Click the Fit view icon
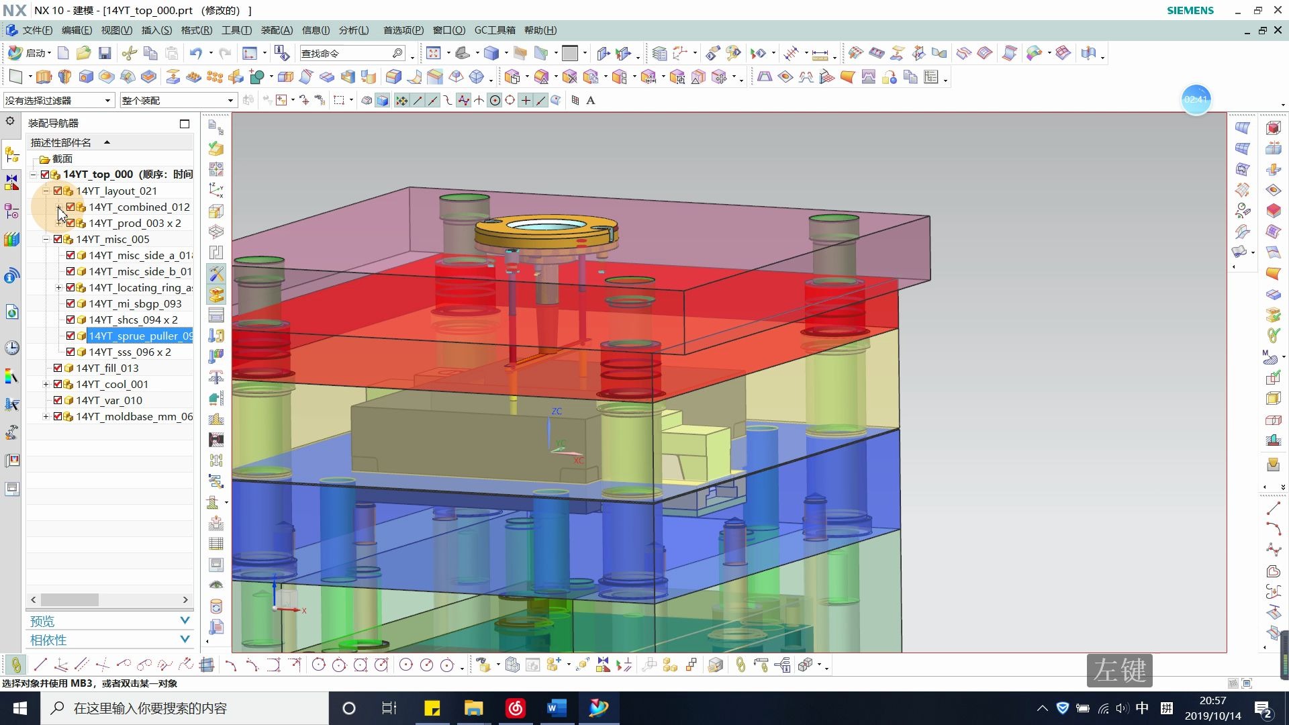 point(433,53)
